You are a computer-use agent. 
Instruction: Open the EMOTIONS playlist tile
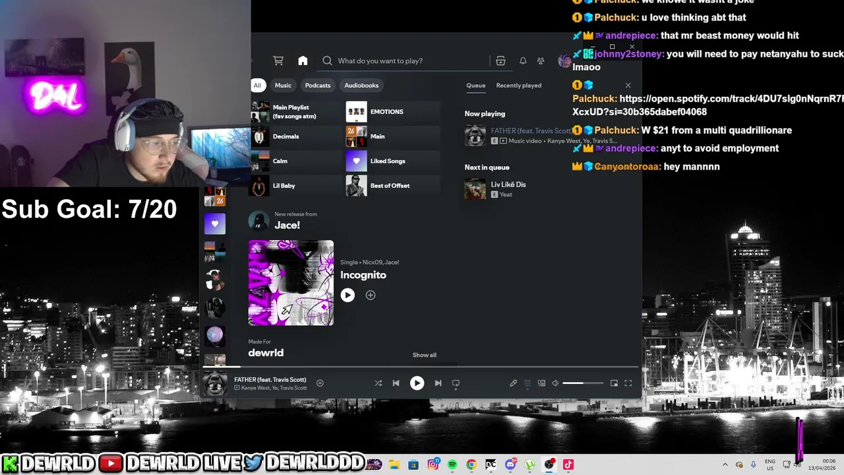(392, 111)
